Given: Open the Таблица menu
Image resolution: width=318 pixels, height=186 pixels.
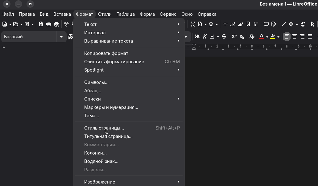Looking at the screenshot, I should point(126,14).
